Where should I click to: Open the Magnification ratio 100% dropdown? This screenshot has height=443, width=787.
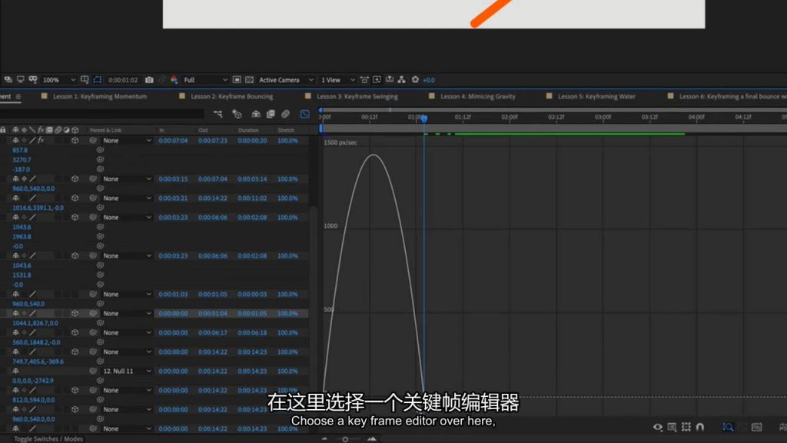click(x=58, y=80)
